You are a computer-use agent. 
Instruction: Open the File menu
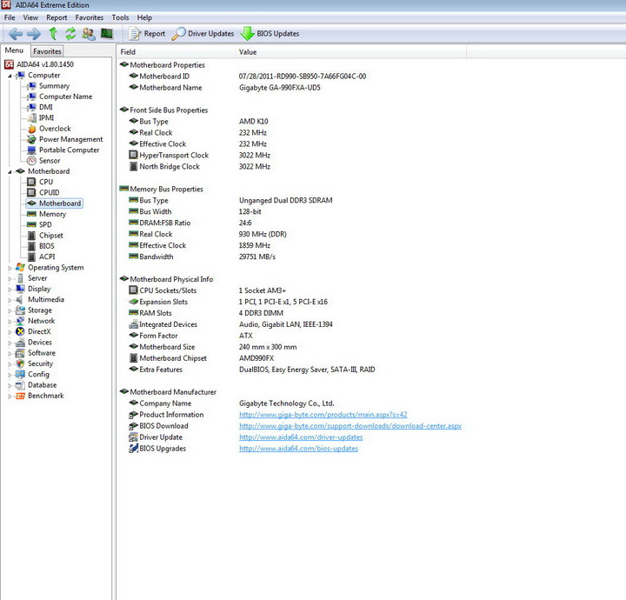10,17
